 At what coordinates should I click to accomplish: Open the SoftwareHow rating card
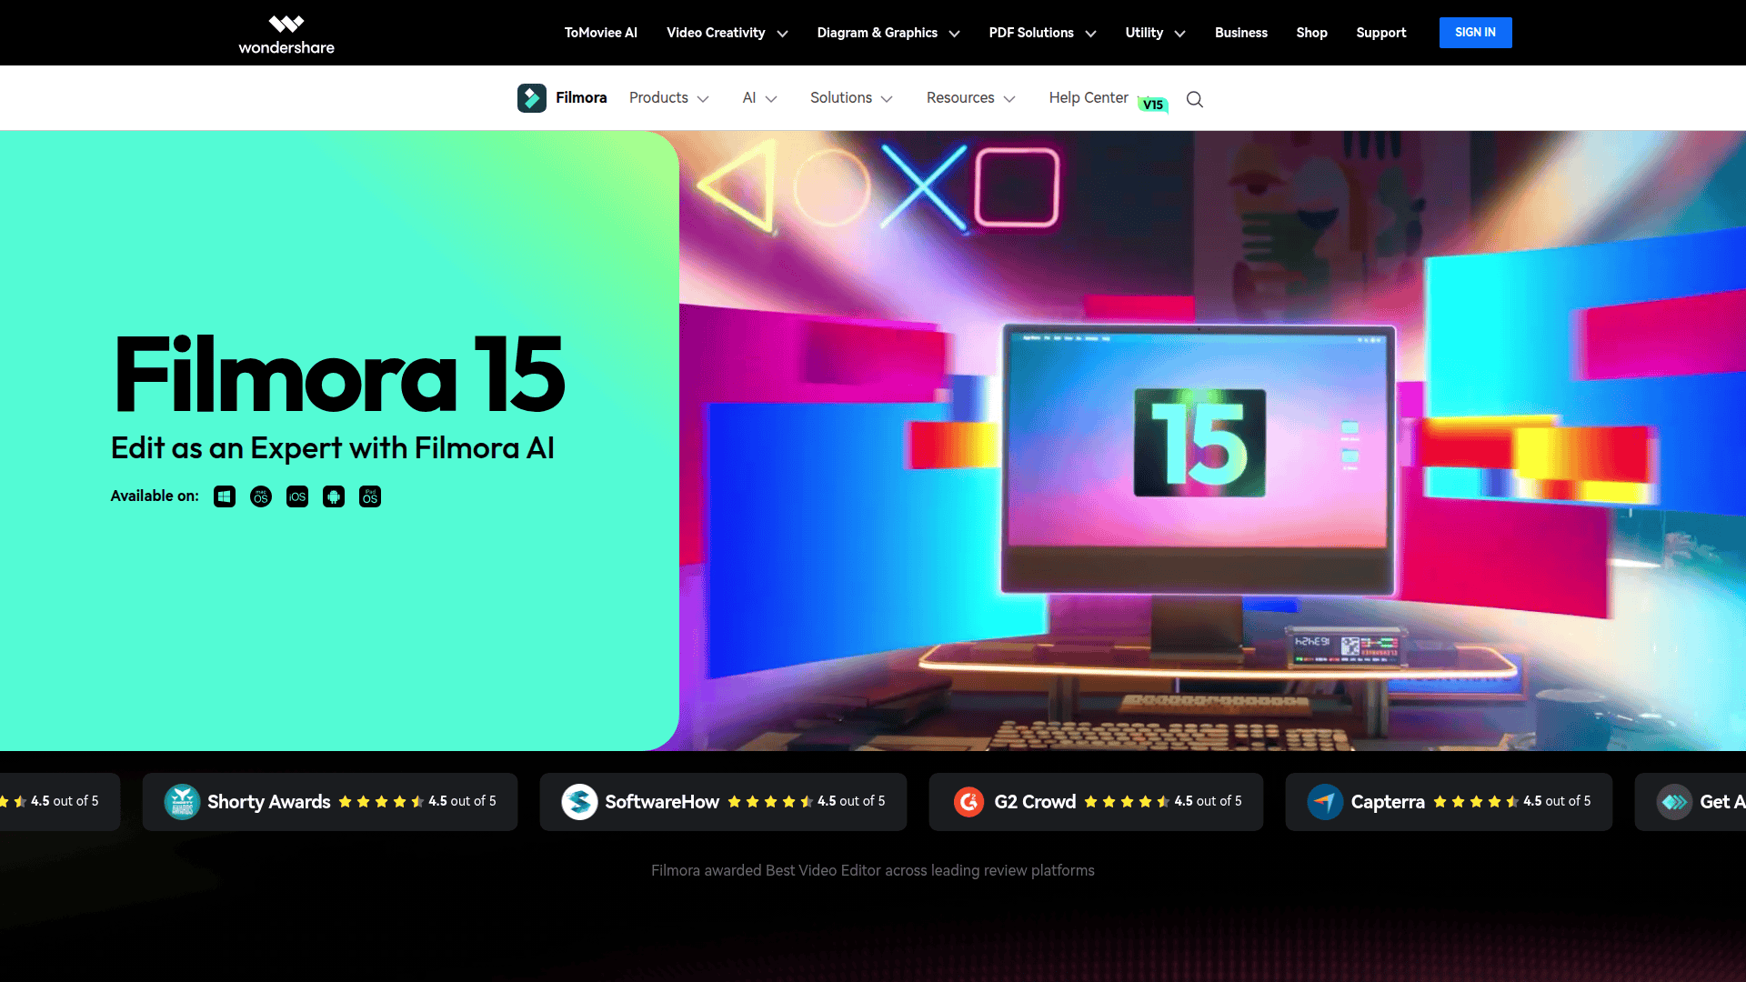[723, 802]
